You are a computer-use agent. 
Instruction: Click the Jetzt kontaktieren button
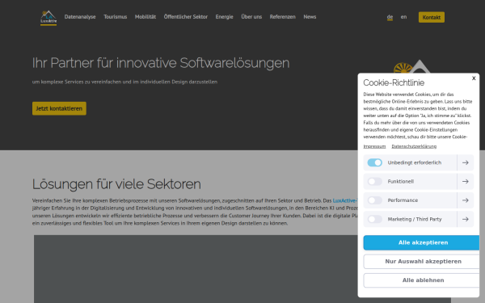59,108
